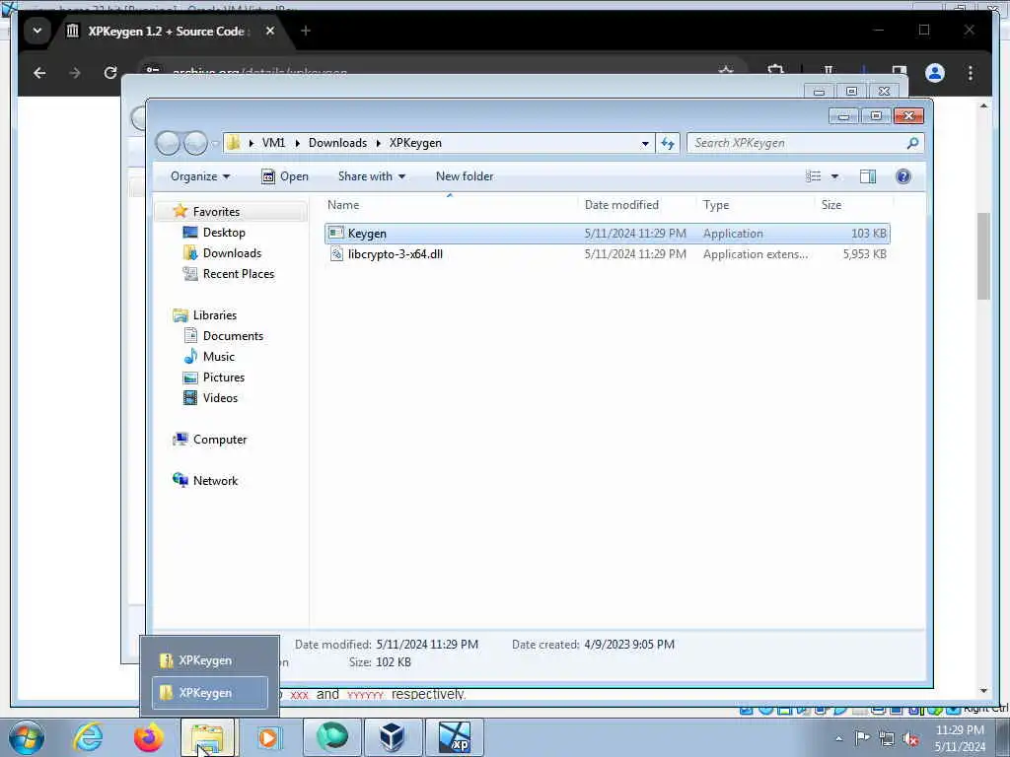Open the Action Center flag in the tray
1010x757 pixels.
pos(862,737)
